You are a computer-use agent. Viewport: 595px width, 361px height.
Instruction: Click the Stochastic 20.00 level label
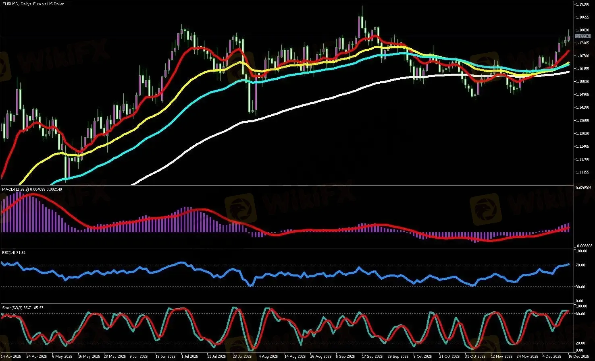point(580,343)
